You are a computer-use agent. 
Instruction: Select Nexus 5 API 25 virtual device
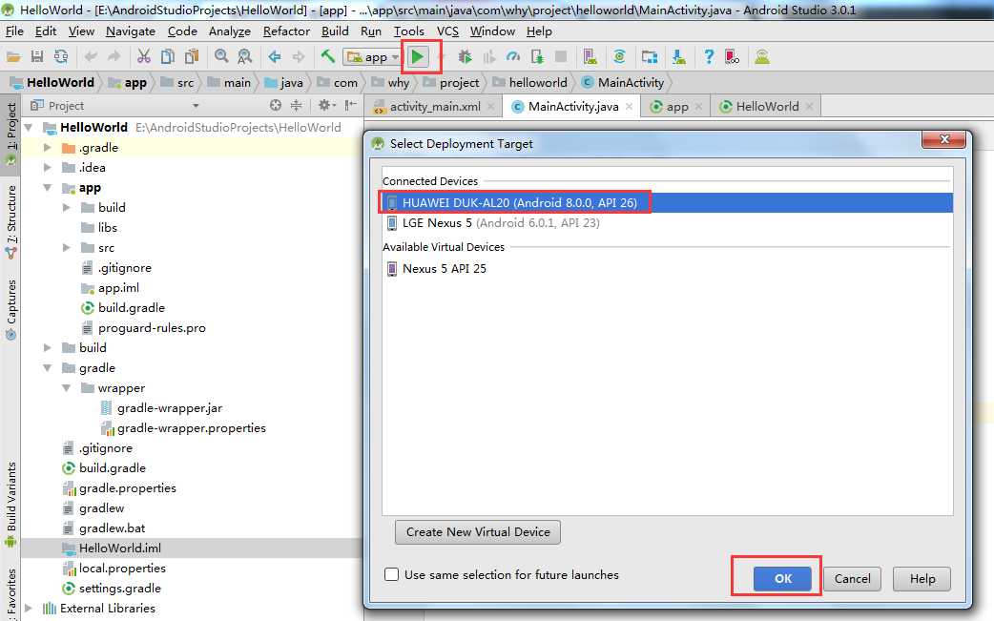point(668,269)
